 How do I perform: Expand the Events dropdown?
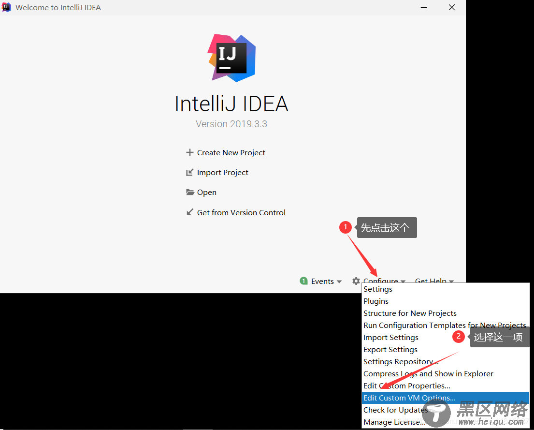click(326, 282)
